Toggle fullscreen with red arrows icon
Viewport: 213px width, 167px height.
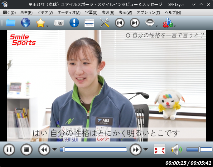pyautogui.click(x=160, y=149)
